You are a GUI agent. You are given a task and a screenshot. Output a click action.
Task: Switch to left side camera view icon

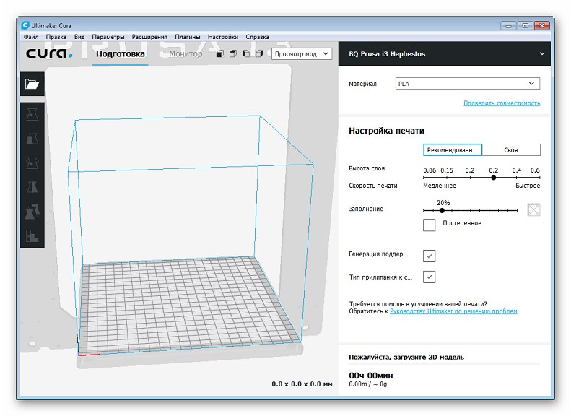[246, 54]
